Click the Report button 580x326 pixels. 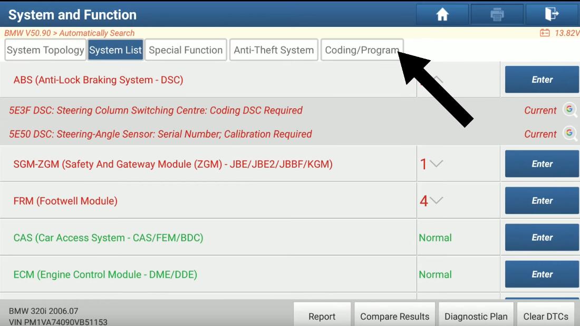[x=322, y=316]
